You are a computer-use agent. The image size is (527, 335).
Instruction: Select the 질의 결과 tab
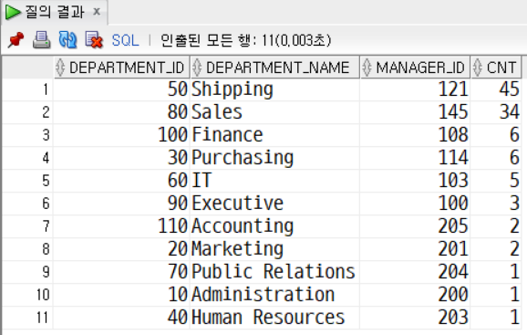point(55,12)
